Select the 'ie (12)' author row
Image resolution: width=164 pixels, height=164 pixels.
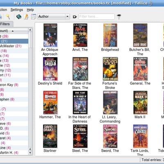[x=14, y=66]
